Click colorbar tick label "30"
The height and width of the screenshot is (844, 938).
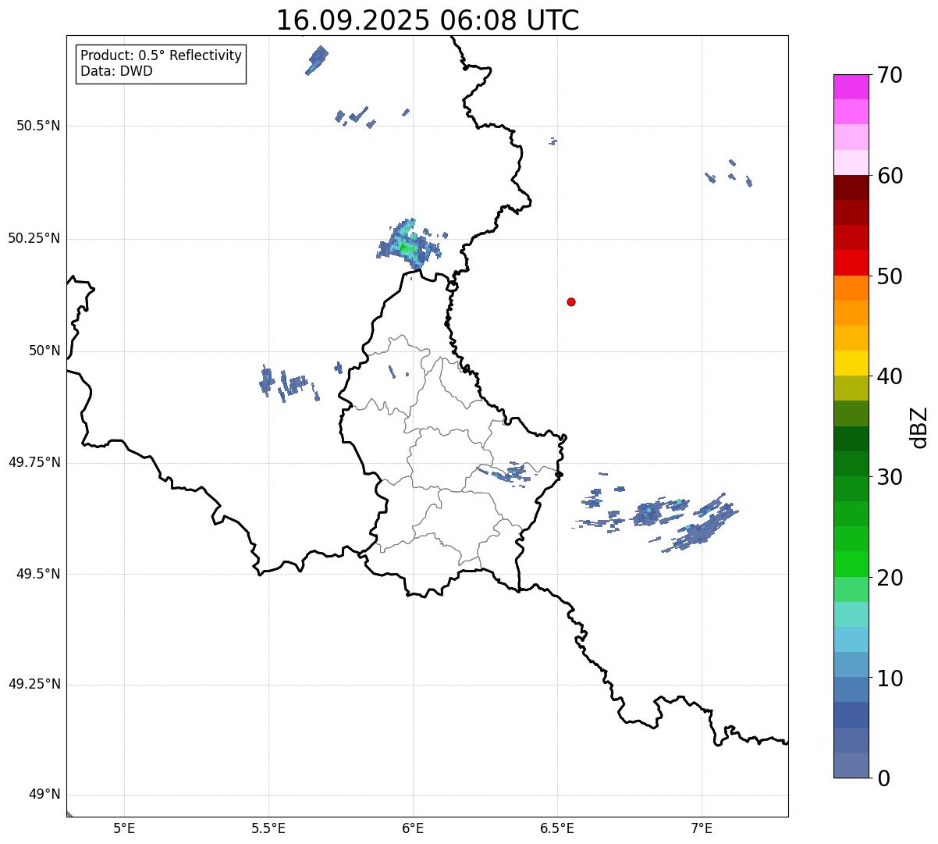pos(890,477)
